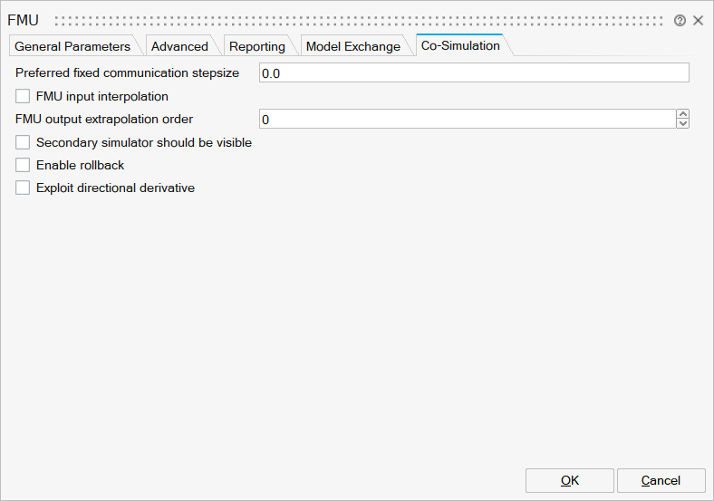Screen dimensions: 714x501
Task: Click the dotted drag handle in title bar
Action: tap(358, 20)
